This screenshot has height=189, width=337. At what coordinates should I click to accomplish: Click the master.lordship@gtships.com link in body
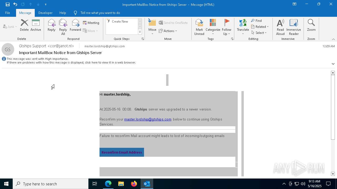pos(148,119)
